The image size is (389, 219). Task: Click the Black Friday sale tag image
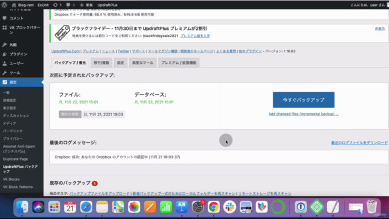click(62, 33)
